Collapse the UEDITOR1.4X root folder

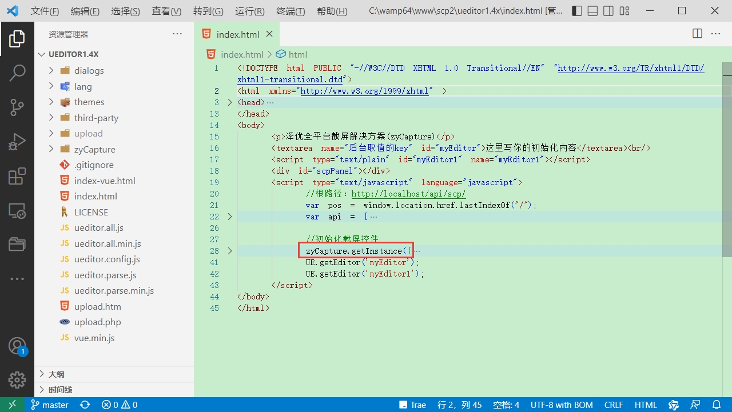pyautogui.click(x=41, y=54)
